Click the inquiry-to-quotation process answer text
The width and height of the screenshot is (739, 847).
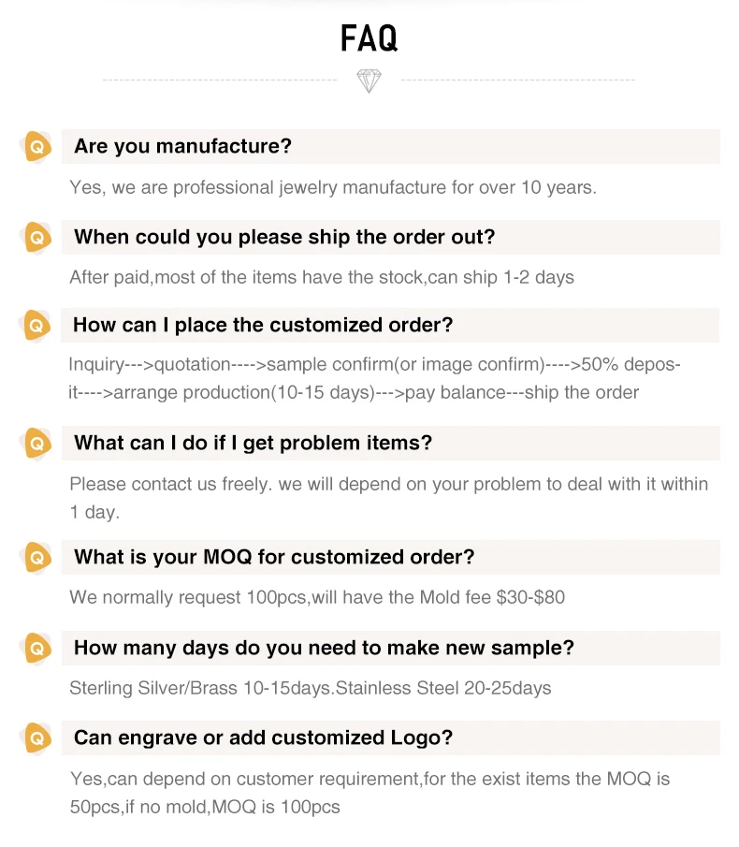pyautogui.click(x=374, y=378)
